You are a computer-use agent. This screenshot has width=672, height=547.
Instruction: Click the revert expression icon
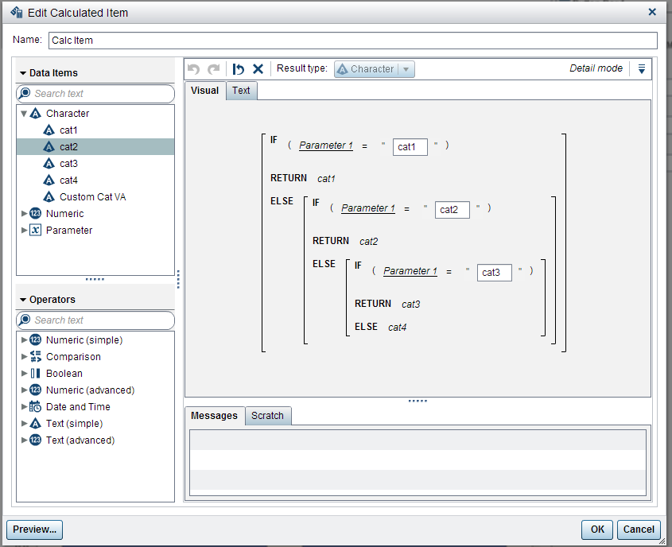(x=239, y=69)
